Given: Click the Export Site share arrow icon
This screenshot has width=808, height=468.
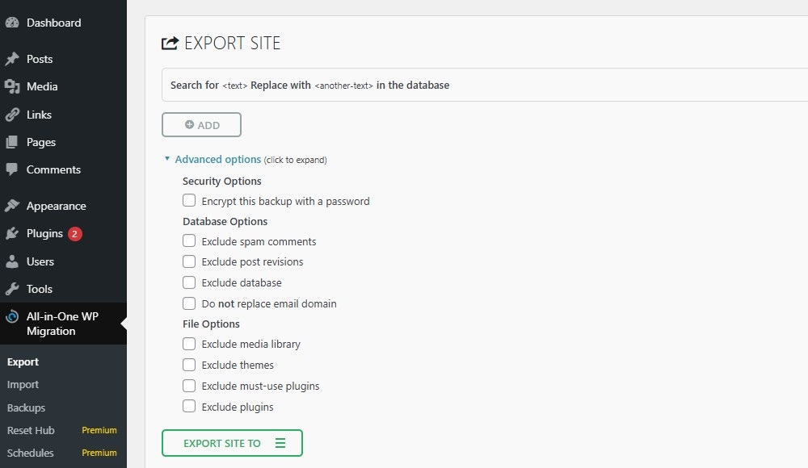Looking at the screenshot, I should (x=170, y=44).
